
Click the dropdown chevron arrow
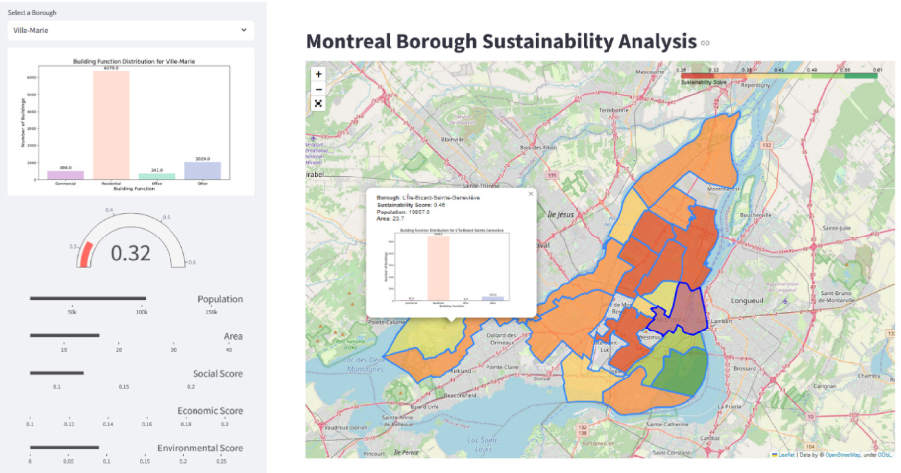tap(244, 30)
